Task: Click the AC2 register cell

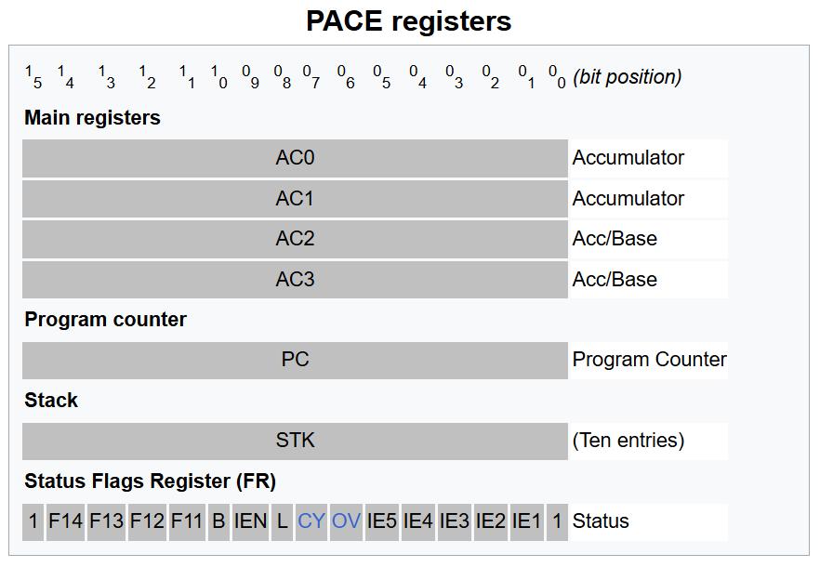Action: point(295,239)
